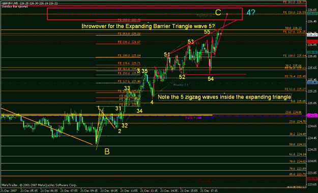The image size is (318, 193).
Task: Select wave label 33
Action: pyautogui.click(x=127, y=88)
